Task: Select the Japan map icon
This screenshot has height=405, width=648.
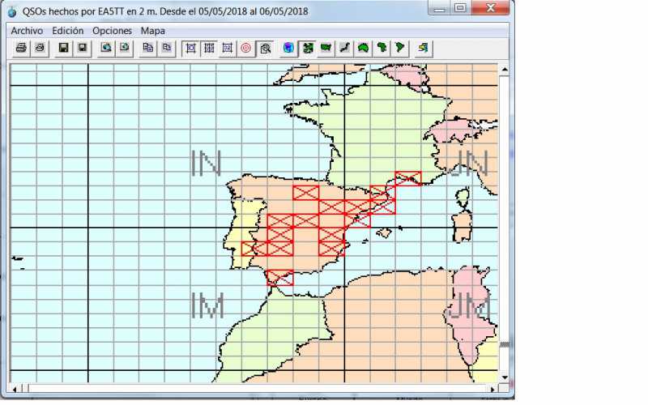Action: [x=344, y=48]
